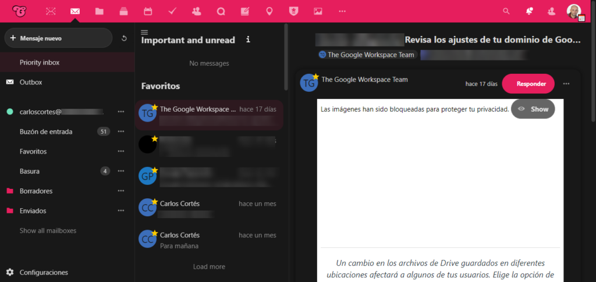The image size is (596, 282).
Task: Open the Calendar app icon
Action: (148, 12)
